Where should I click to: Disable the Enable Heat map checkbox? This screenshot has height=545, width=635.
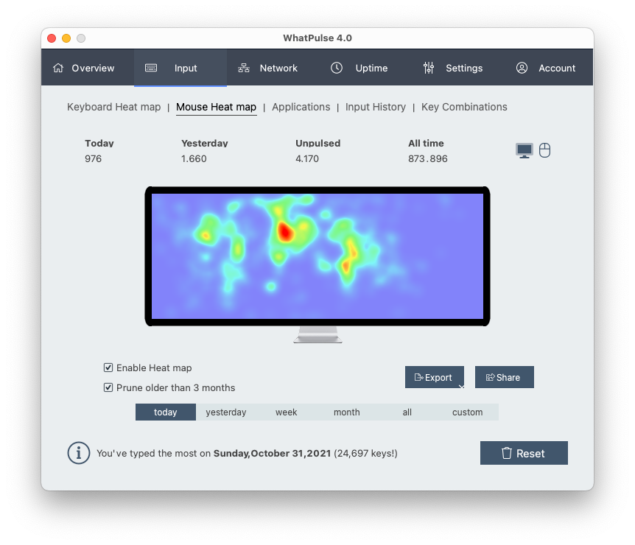[x=108, y=368]
